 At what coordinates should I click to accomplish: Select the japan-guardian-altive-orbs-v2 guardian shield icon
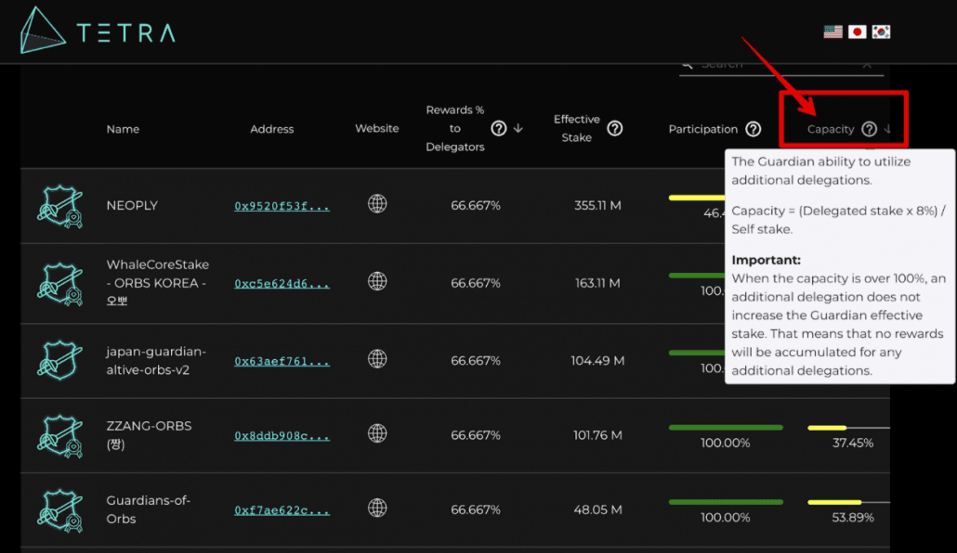[59, 360]
